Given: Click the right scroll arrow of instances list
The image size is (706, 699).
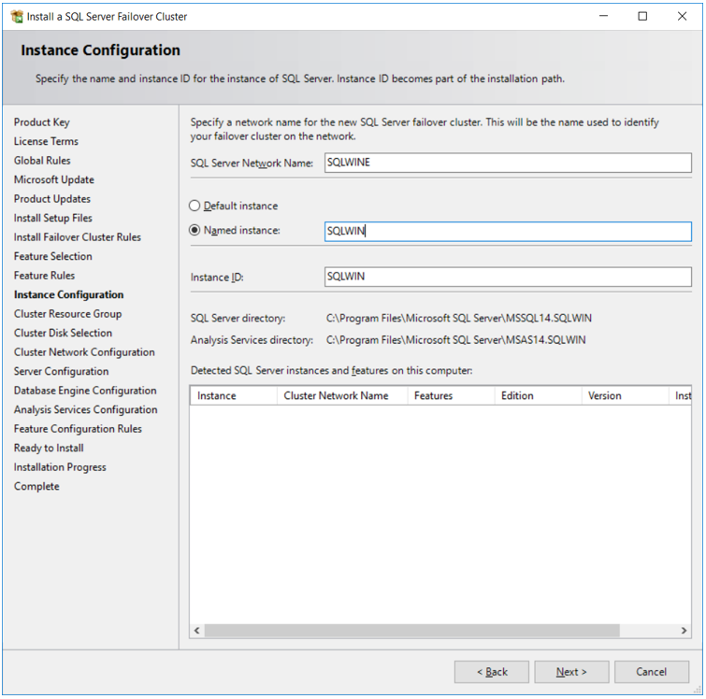Looking at the screenshot, I should [x=684, y=631].
